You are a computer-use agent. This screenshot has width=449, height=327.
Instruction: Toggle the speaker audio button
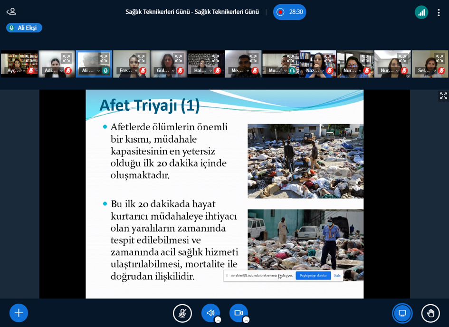(x=210, y=313)
